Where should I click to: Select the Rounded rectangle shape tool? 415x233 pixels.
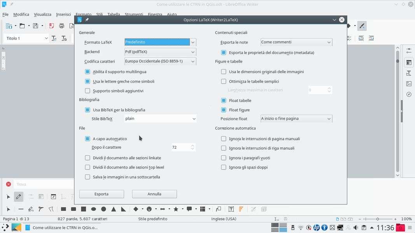(74, 209)
